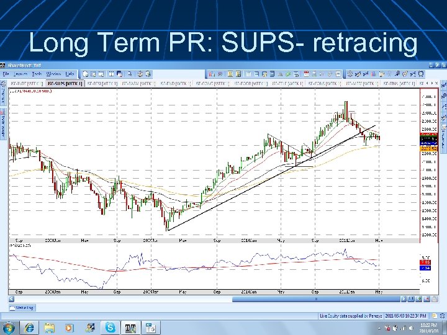Click the TnT application taskbar button
This screenshot has height=335, width=447.
pyautogui.click(x=130, y=328)
